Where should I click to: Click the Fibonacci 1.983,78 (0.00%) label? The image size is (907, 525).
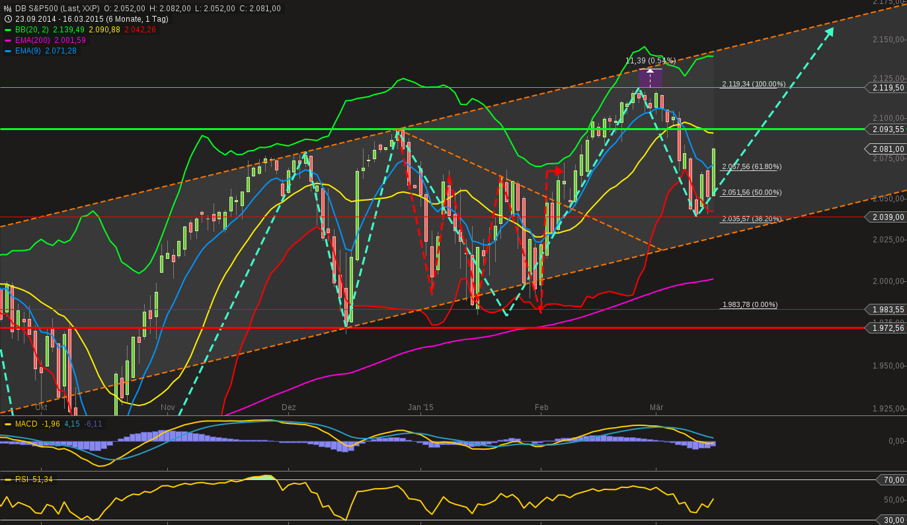click(750, 304)
